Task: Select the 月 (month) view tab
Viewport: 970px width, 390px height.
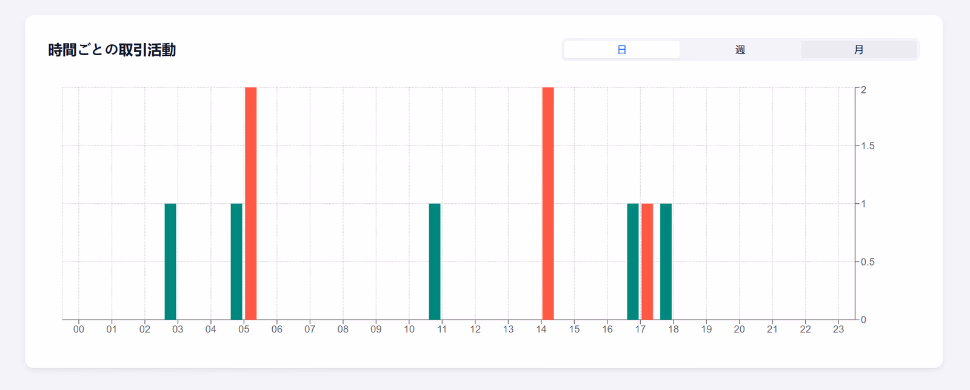Action: tap(858, 50)
